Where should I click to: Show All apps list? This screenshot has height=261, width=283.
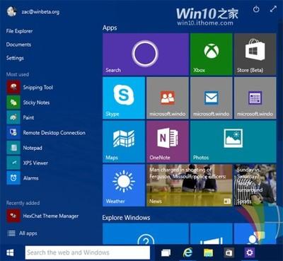pos(23,233)
